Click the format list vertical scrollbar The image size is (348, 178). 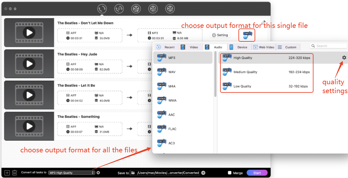pyautogui.click(x=216, y=76)
